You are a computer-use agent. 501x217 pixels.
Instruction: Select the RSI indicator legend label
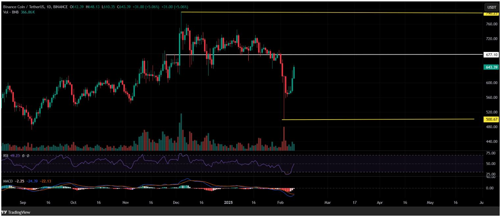coord(6,155)
